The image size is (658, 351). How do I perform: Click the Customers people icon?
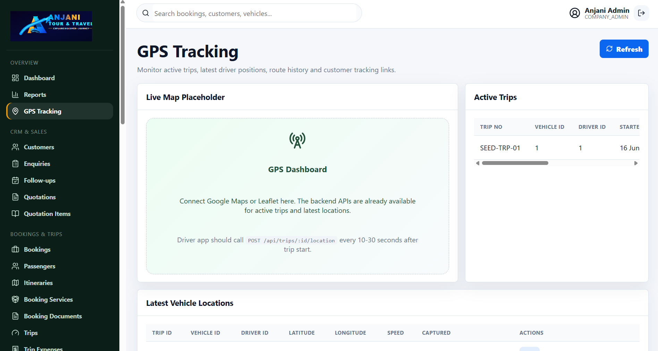15,147
